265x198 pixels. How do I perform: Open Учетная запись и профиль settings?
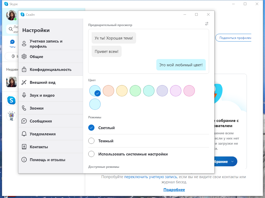point(50,44)
